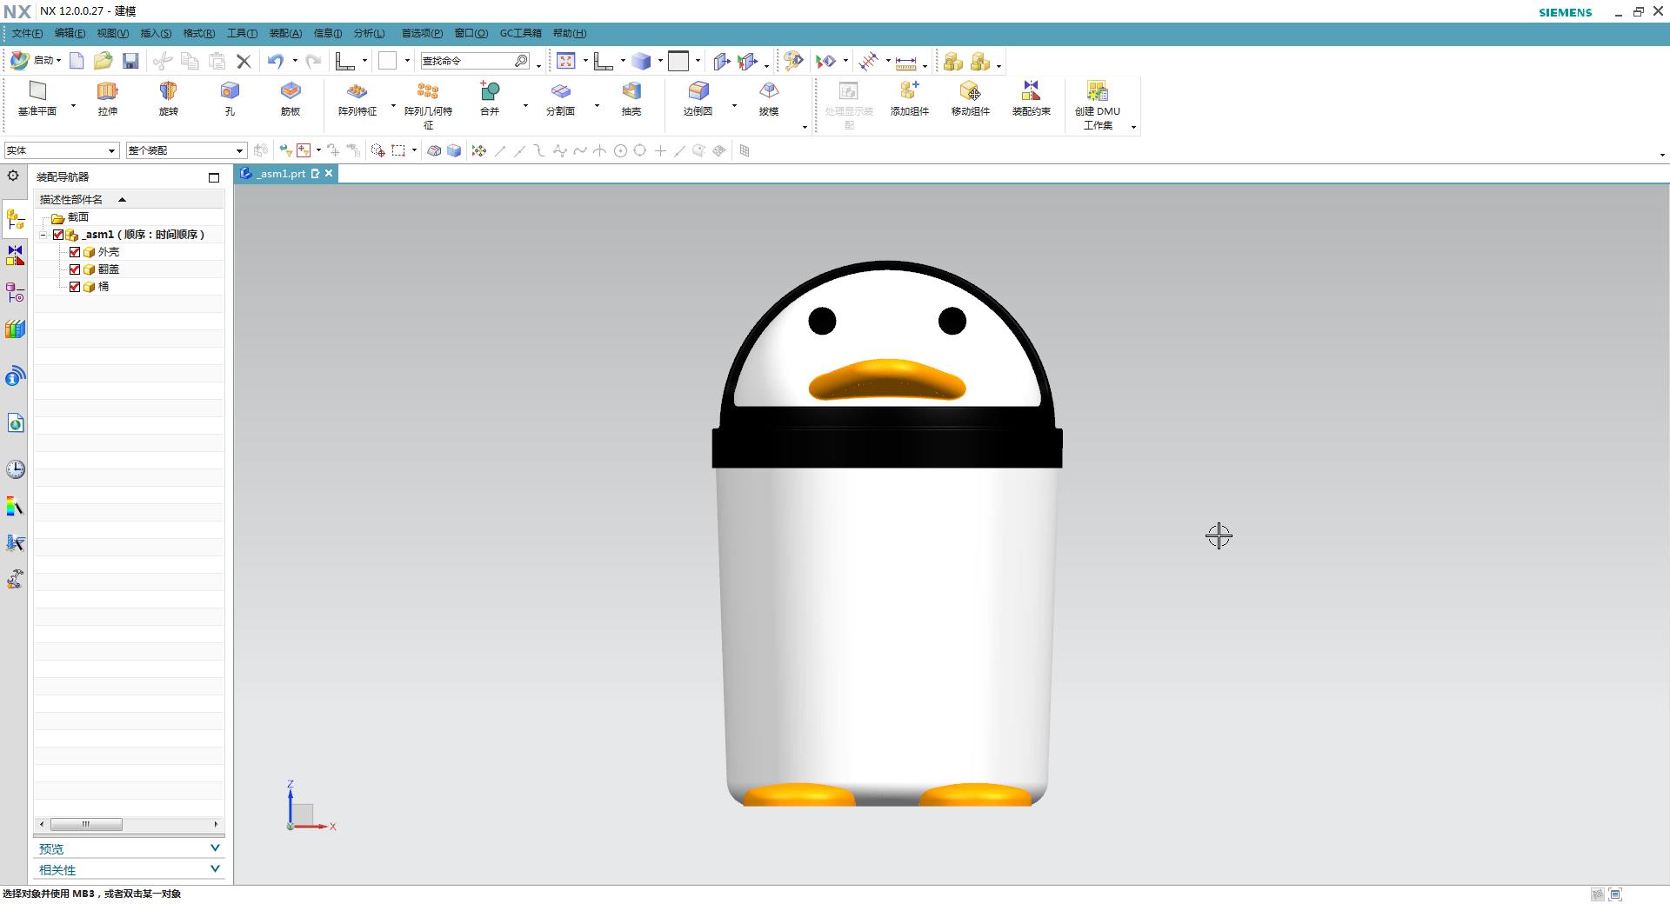Open the 分析(L) menu
1670x904 pixels.
pos(369,33)
